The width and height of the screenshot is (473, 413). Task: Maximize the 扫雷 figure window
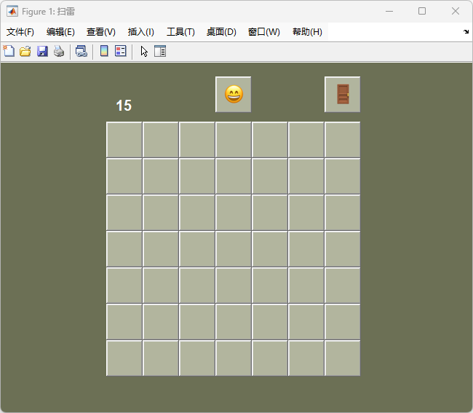(x=422, y=11)
